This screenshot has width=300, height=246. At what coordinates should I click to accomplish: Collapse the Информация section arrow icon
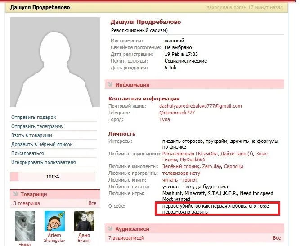(110, 85)
